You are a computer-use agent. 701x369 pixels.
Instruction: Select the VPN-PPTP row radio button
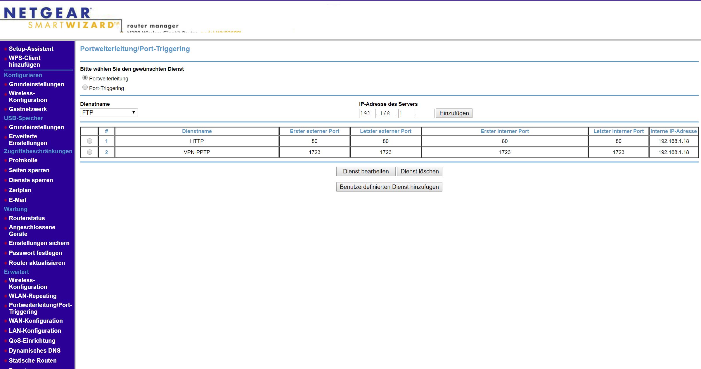point(90,152)
